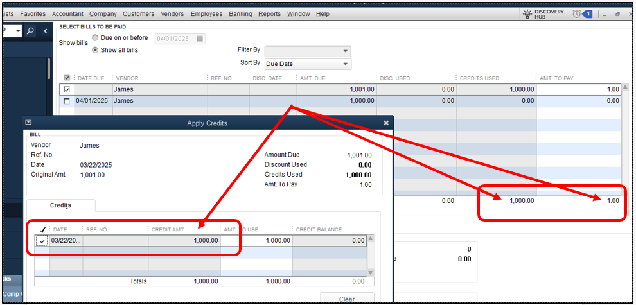Sort by the DATE DUE column header
The image size is (636, 305).
click(91, 78)
